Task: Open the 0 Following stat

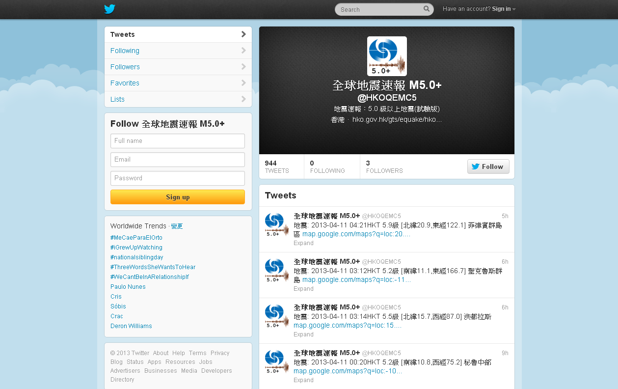Action: (327, 167)
